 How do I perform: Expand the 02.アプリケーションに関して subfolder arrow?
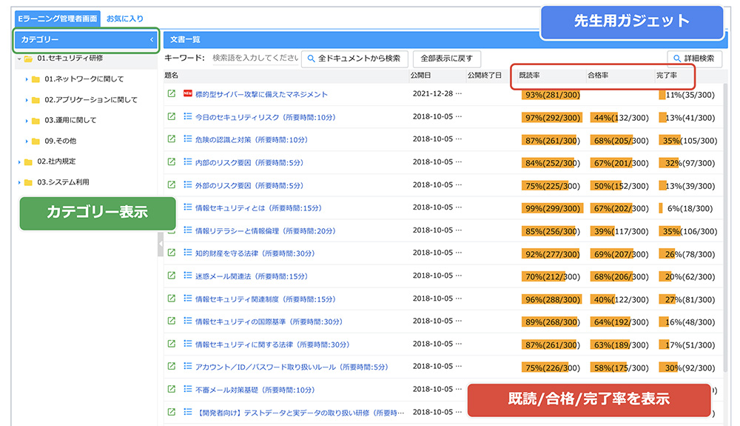(27, 100)
